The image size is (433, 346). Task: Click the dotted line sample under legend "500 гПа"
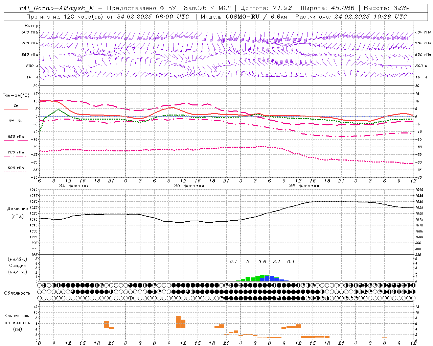(x=15, y=172)
